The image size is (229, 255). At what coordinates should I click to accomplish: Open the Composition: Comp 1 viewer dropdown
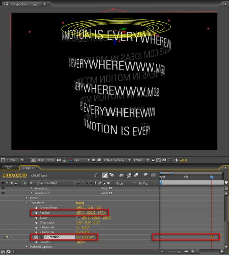coord(44,4)
